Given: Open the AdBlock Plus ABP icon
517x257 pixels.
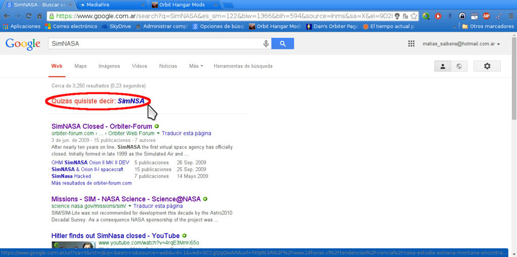Looking at the screenshot, I should [x=486, y=16].
